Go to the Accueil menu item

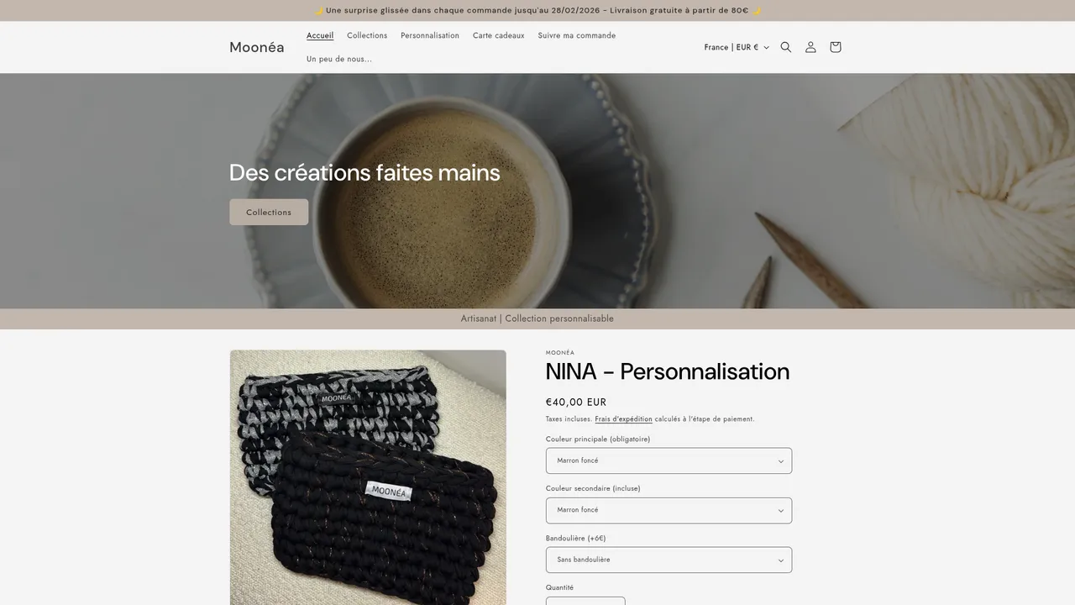[x=320, y=35]
